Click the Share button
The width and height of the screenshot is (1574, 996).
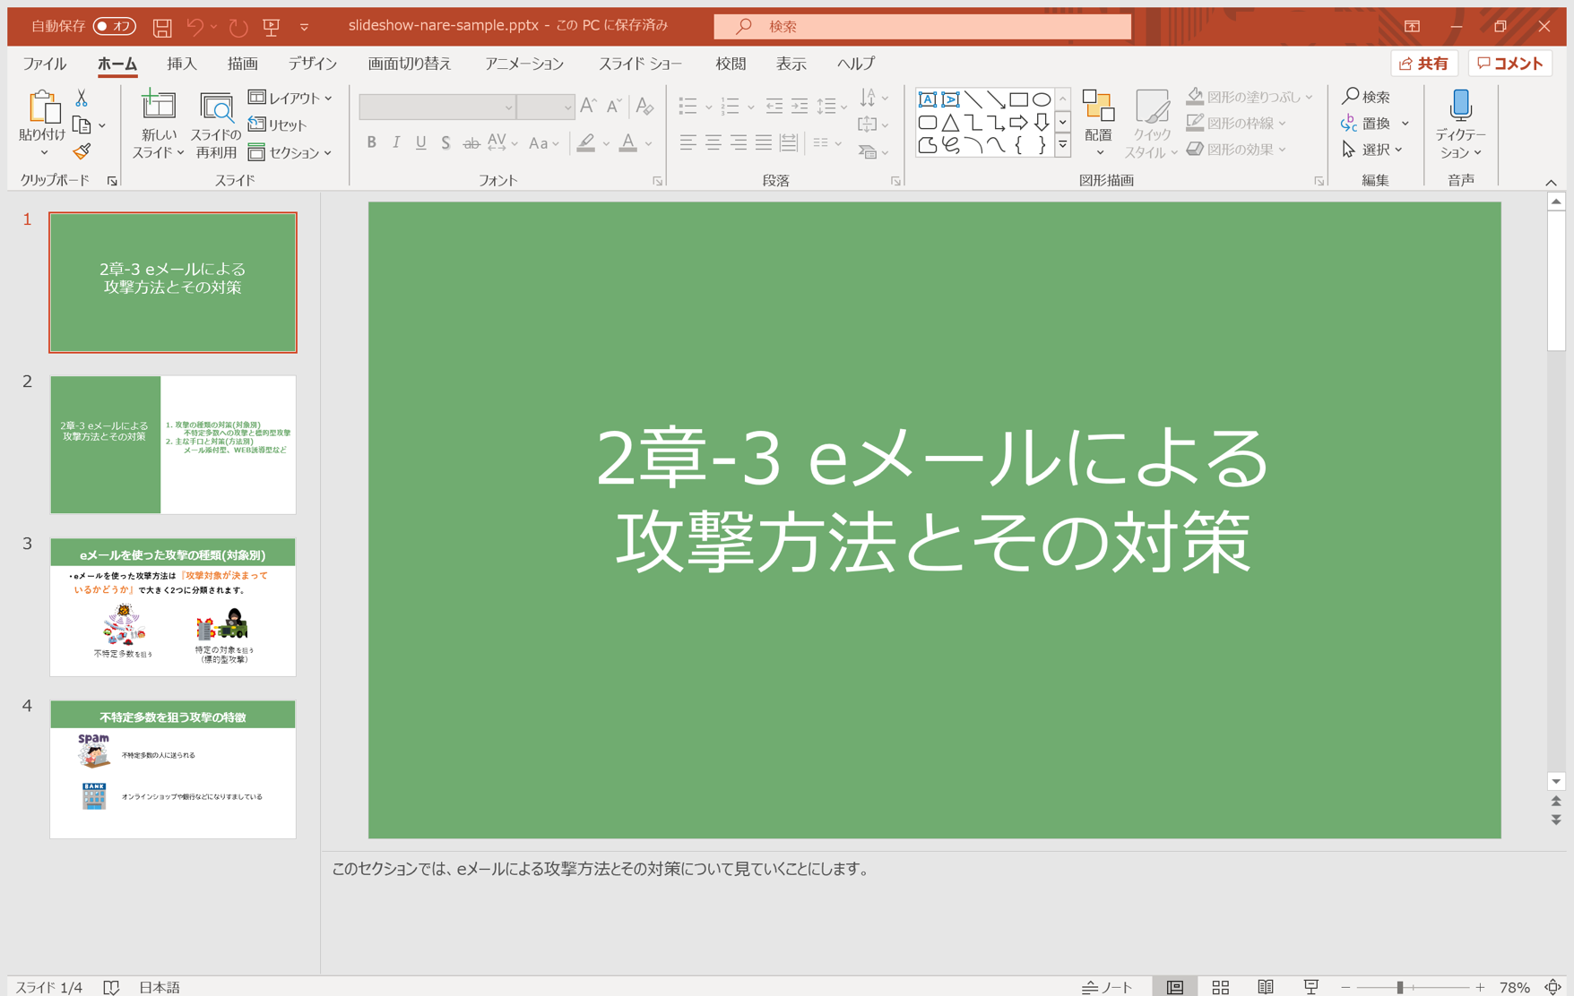pos(1423,64)
